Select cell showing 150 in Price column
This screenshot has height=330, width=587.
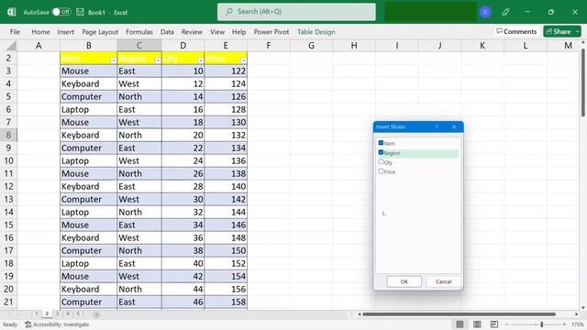226,250
